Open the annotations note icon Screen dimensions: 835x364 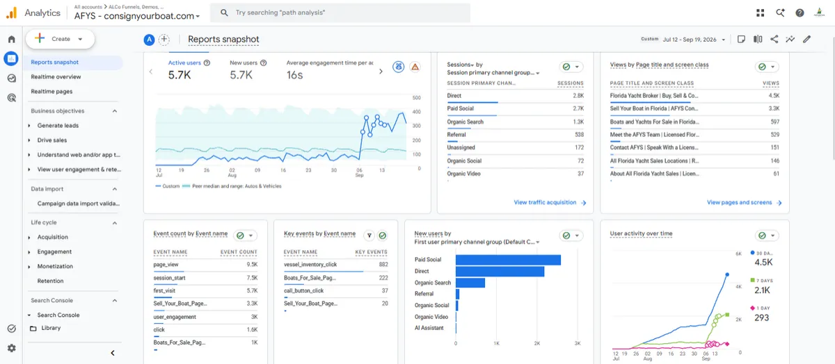[742, 39]
